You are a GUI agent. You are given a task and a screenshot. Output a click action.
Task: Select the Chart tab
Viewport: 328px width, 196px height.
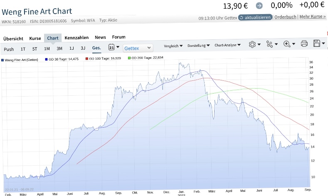52,38
